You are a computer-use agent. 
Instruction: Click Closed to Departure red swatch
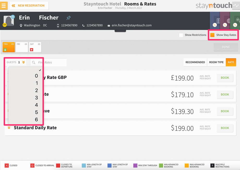(58, 165)
